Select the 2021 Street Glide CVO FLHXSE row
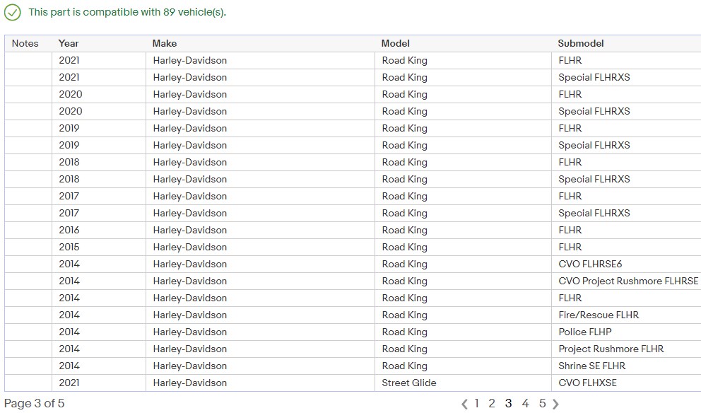Screen dimensions: 701x413 353,383
